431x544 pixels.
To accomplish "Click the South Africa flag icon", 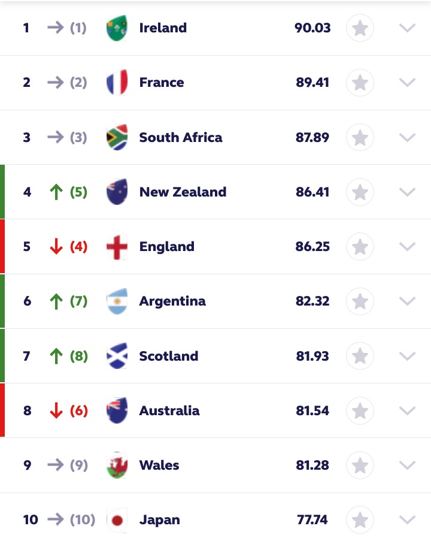I will click(117, 137).
